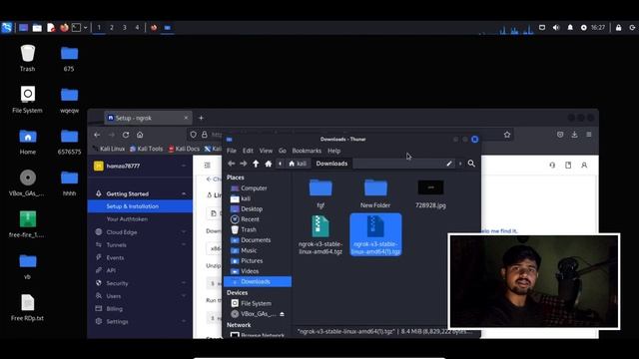Open the text editor launcher in panel
This screenshot has width=639, height=359.
[x=51, y=28]
